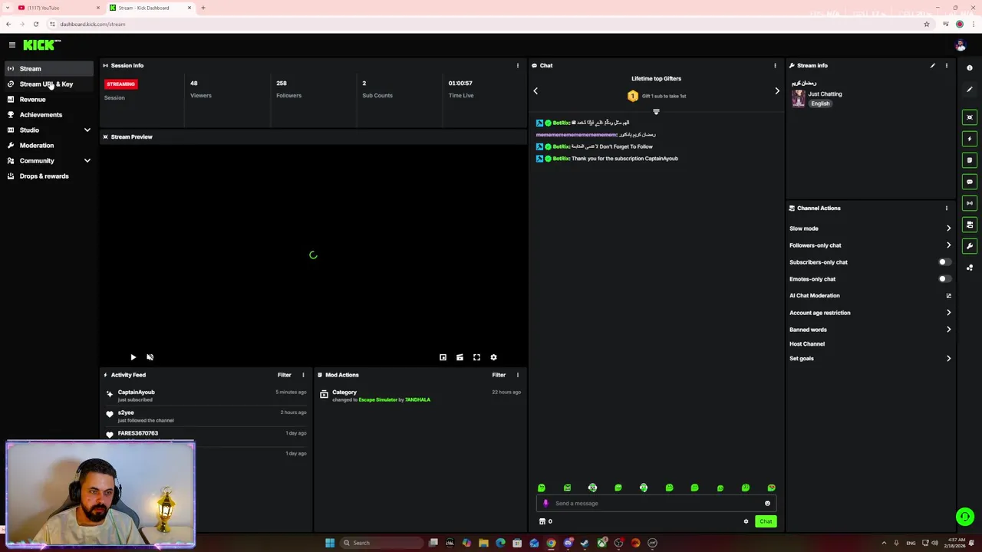The width and height of the screenshot is (982, 552).
Task: Open Escape Simulator category link
Action: click(x=377, y=400)
